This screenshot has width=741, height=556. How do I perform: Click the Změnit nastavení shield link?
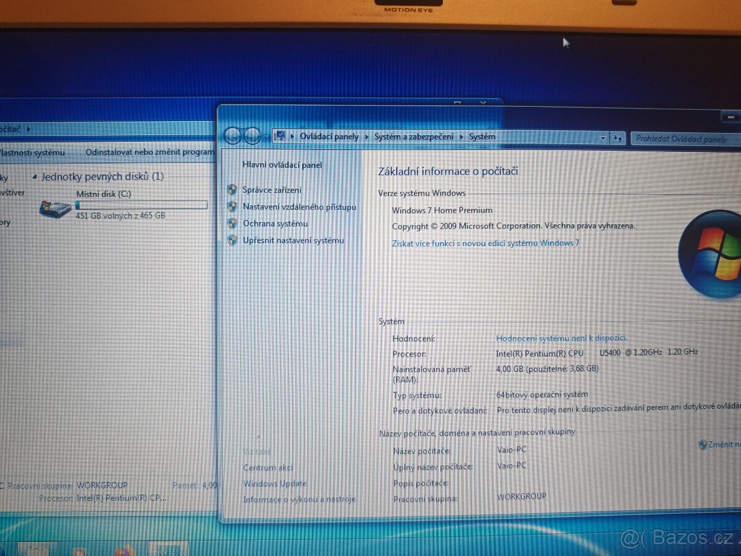point(719,444)
